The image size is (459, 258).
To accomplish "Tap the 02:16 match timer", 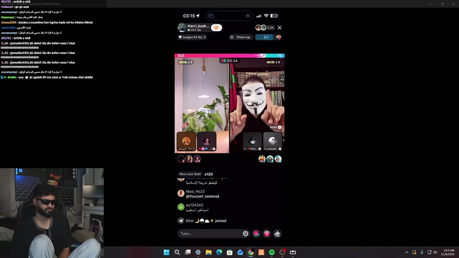I will tap(229, 61).
